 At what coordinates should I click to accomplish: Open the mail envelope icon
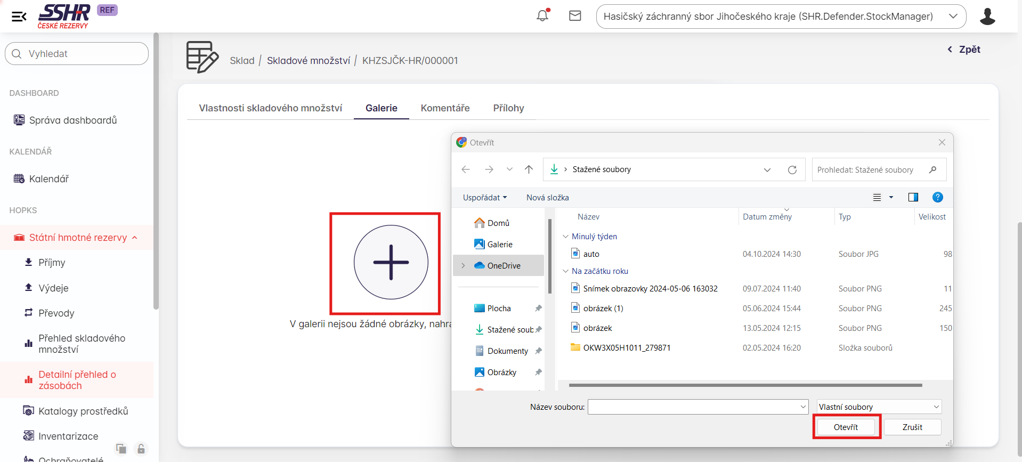(575, 16)
